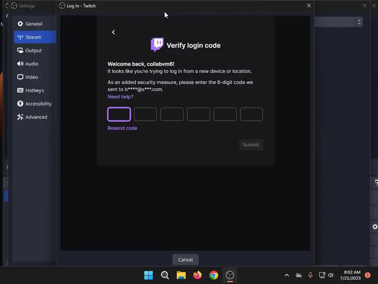The height and width of the screenshot is (284, 378).
Task: Open the Video settings tab
Action: (x=35, y=77)
